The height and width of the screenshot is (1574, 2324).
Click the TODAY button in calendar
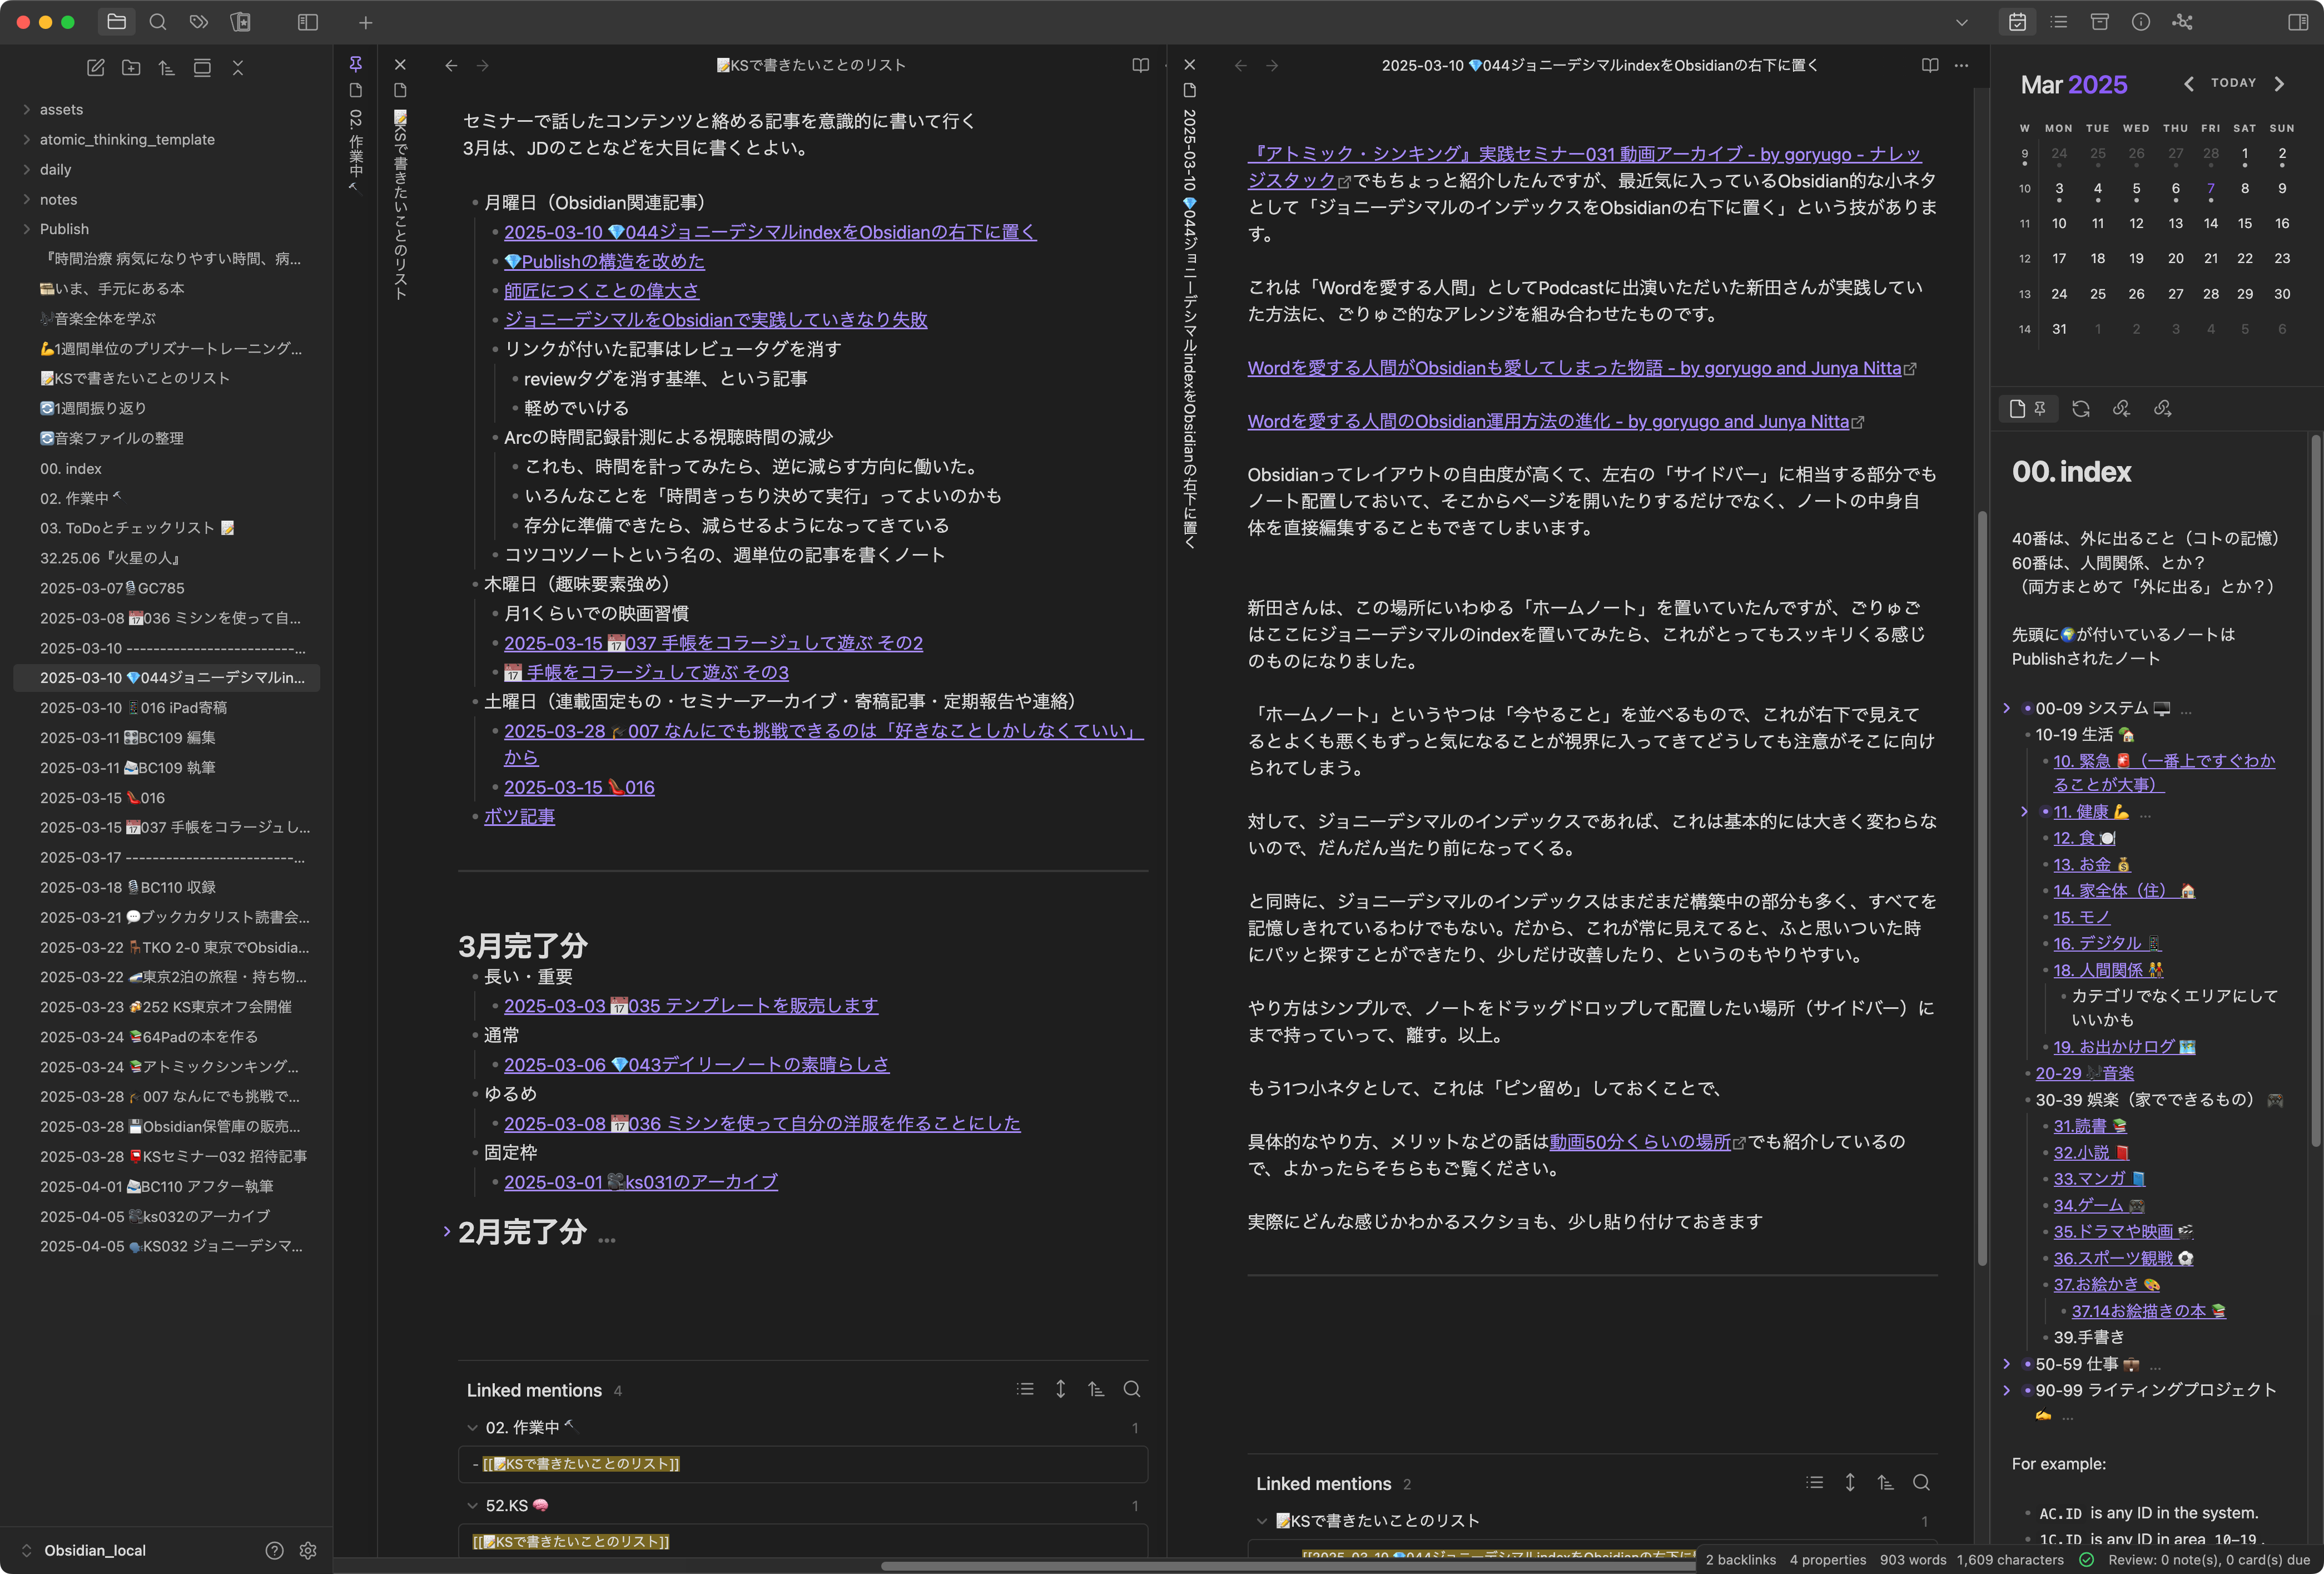pyautogui.click(x=2233, y=83)
